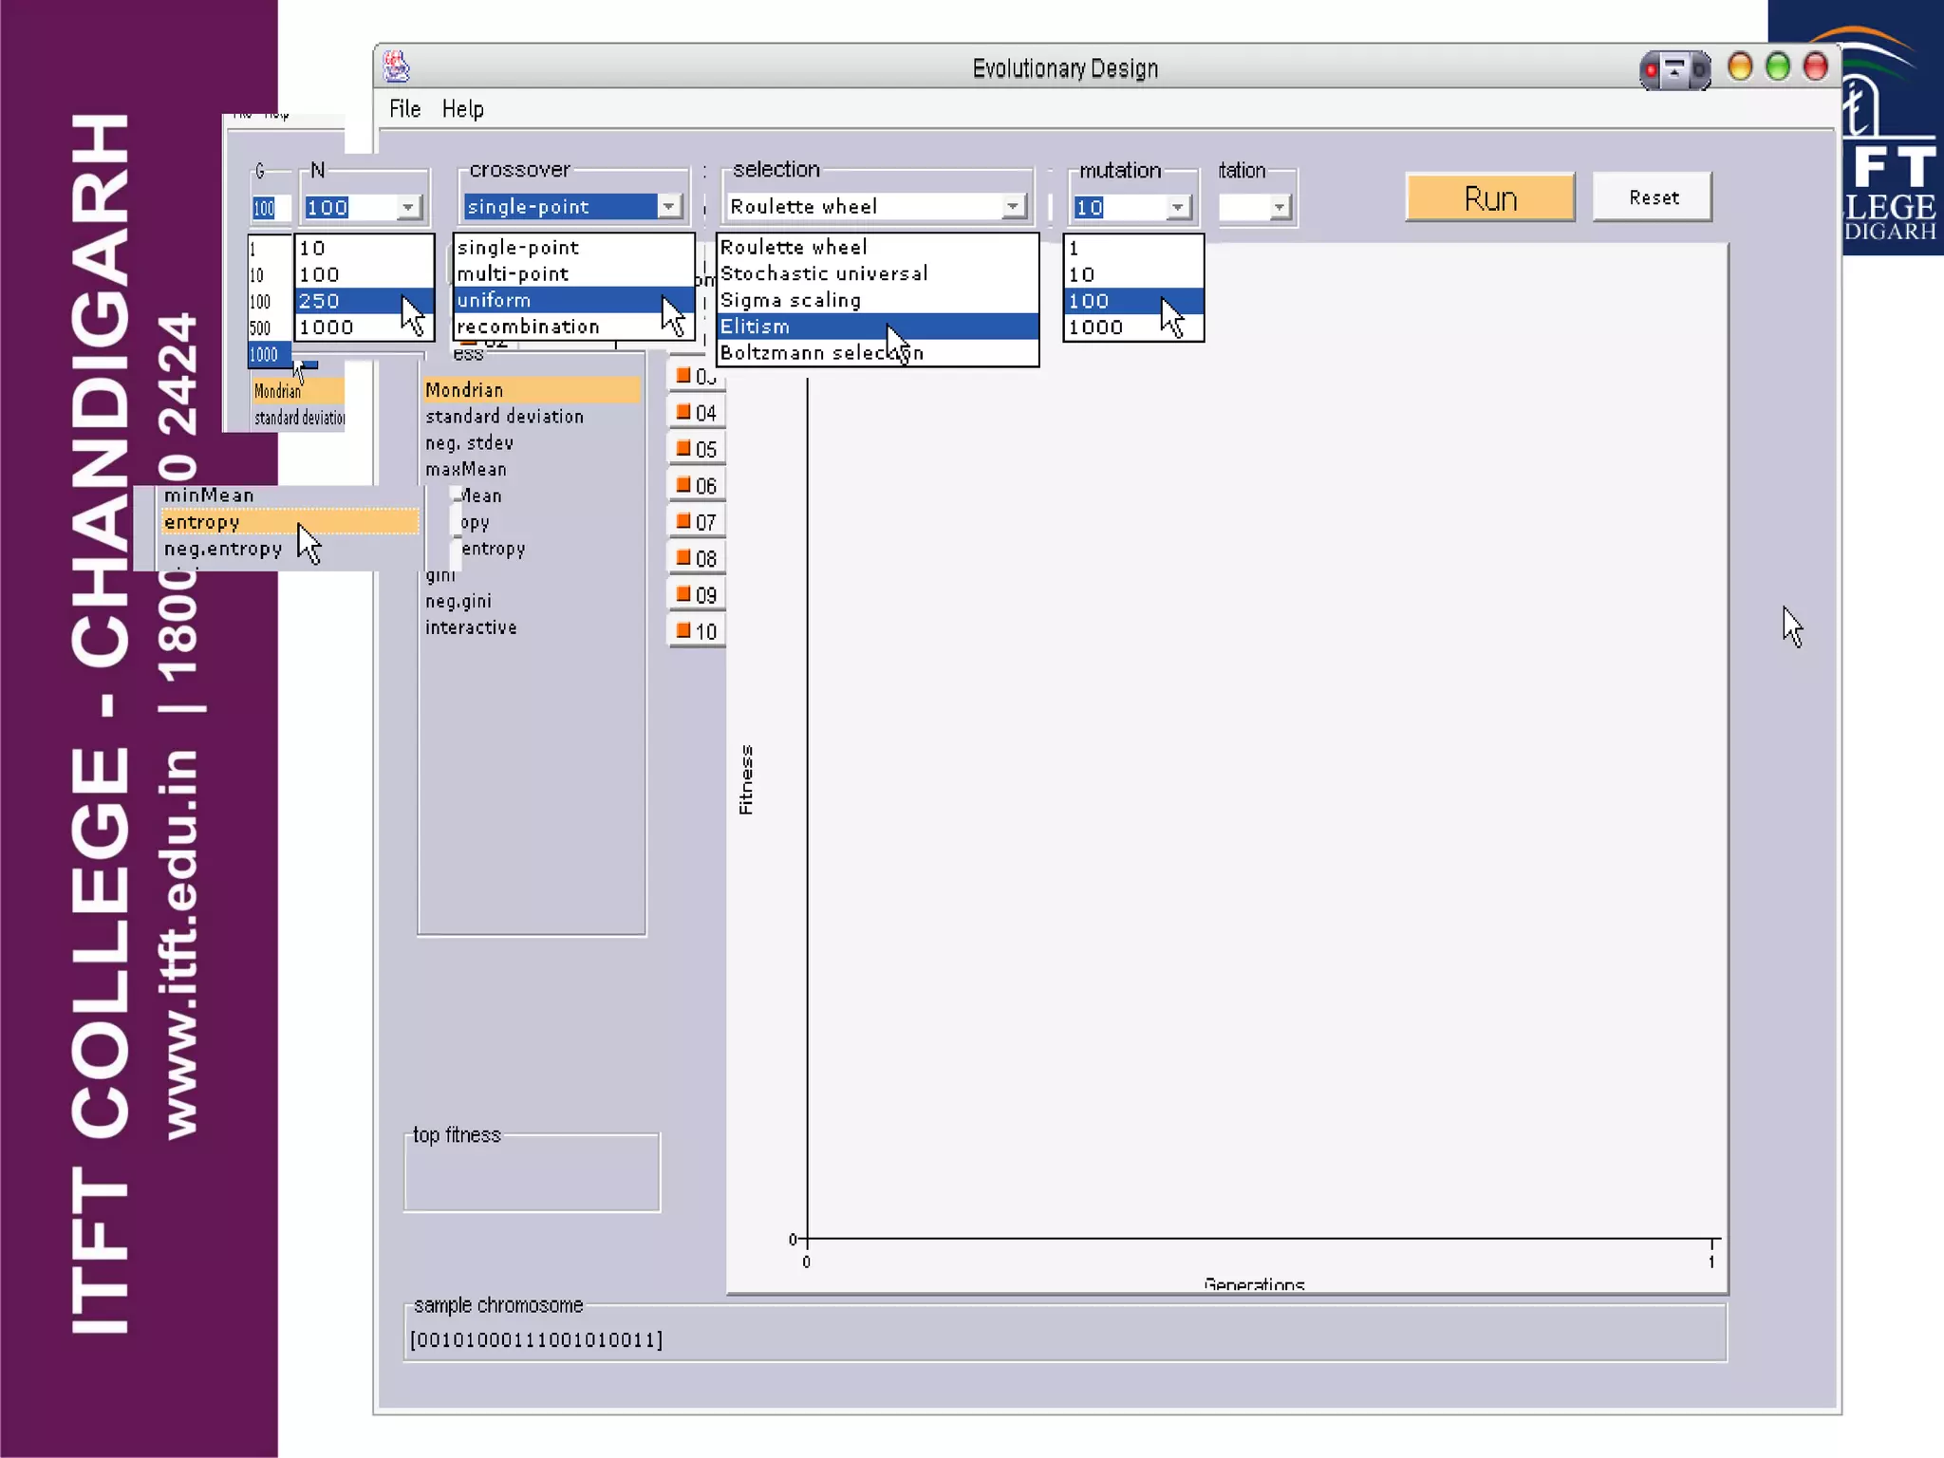
Task: Toggle the 05 individual button
Action: point(698,449)
